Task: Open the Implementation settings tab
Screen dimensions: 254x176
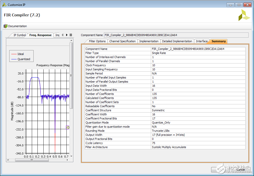Action: pyautogui.click(x=149, y=41)
